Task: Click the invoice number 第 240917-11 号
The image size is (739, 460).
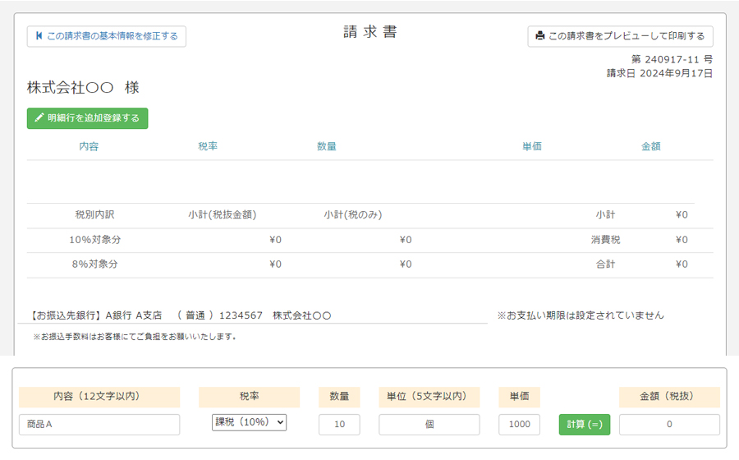Action: (671, 60)
